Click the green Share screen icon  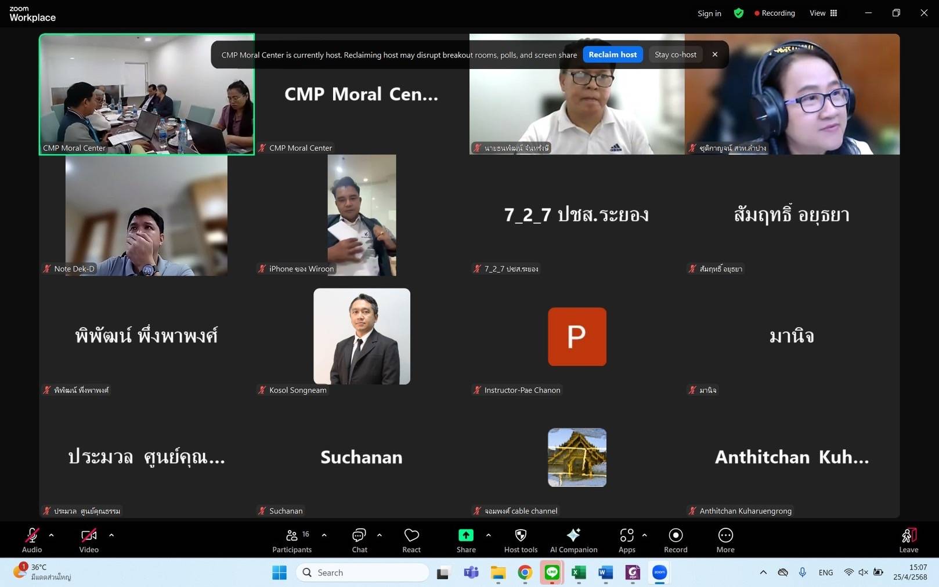point(465,535)
